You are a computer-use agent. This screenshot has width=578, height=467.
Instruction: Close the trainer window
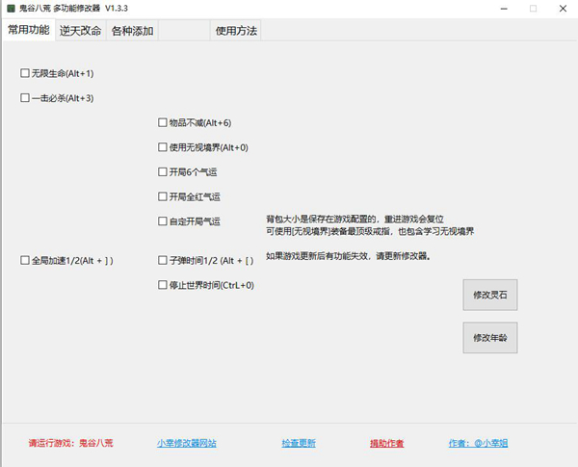[563, 9]
